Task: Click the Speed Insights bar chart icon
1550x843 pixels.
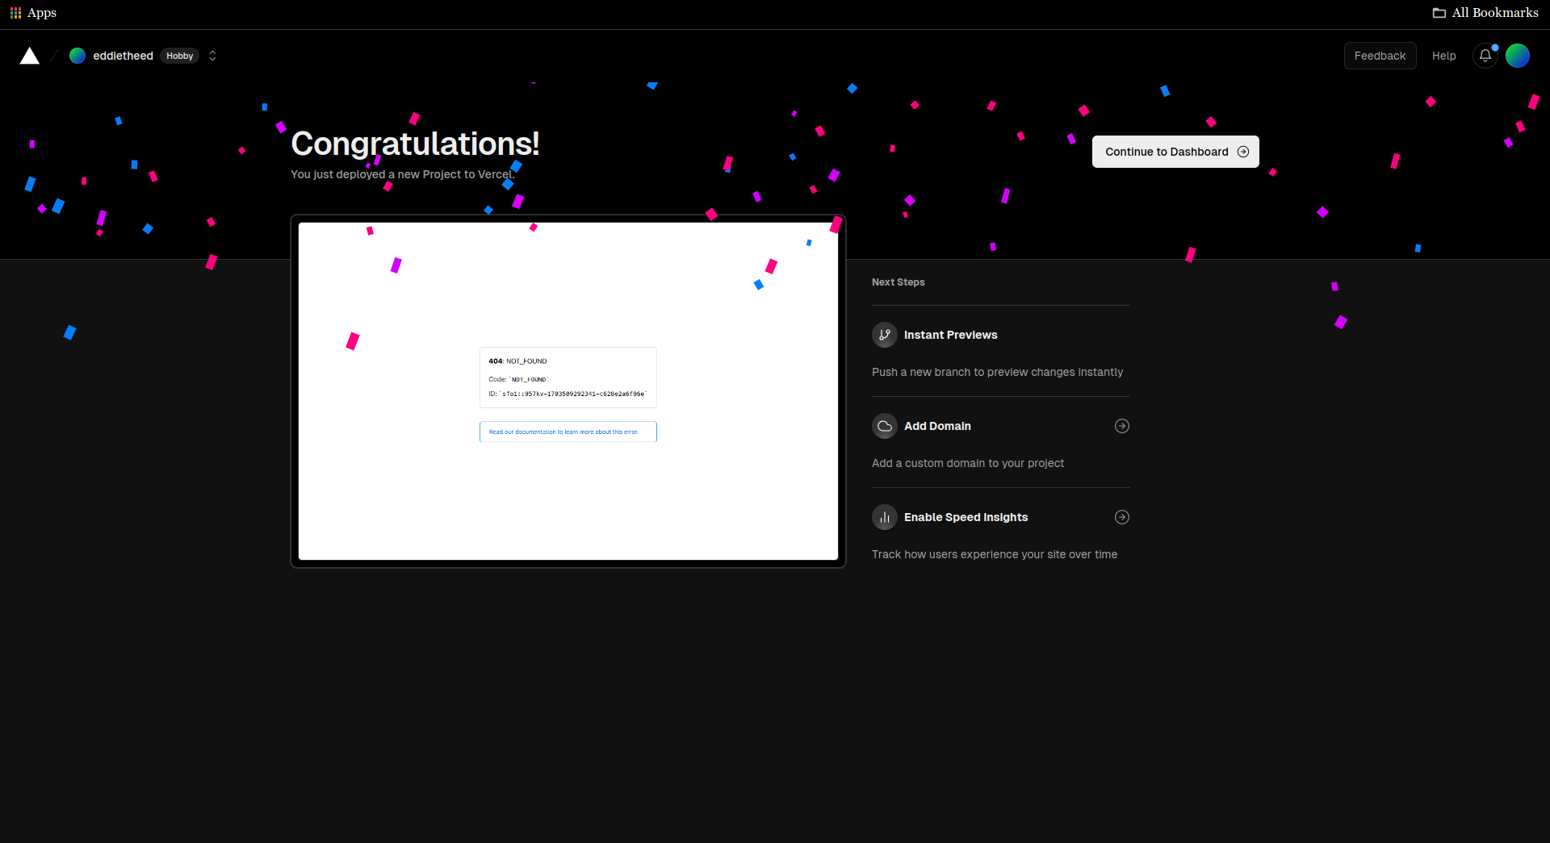Action: (x=885, y=517)
